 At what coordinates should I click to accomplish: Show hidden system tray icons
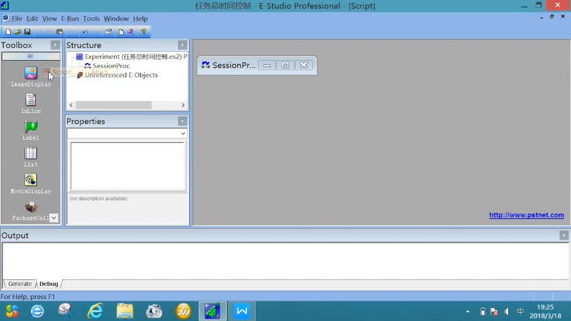pos(468,311)
